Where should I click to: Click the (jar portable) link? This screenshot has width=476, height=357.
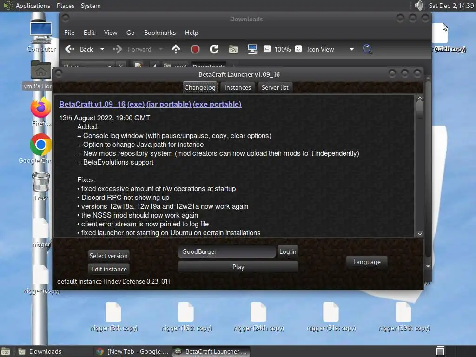tap(169, 104)
